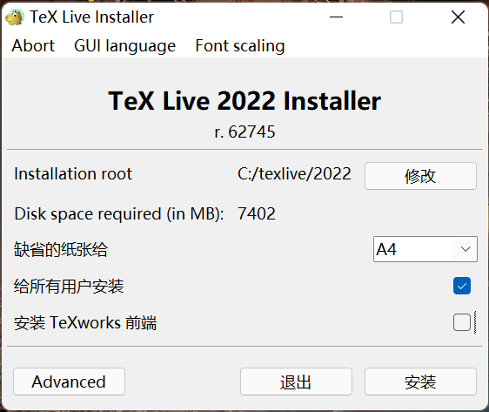Click 修改 to change installation root
489x412 pixels.
[420, 176]
